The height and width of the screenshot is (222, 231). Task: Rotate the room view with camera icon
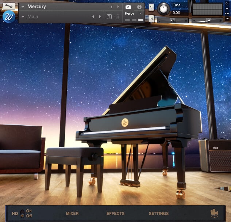[x=214, y=213]
